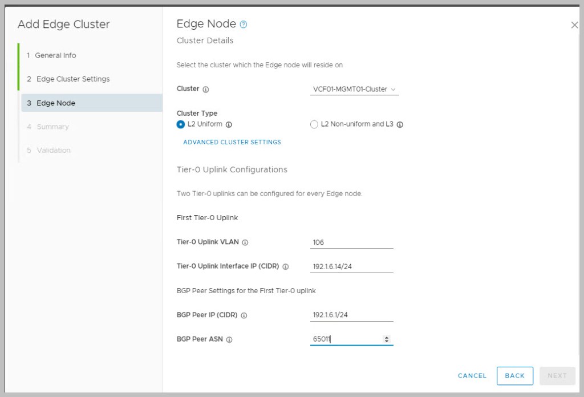Click info icon for L2 Non-uniform and L3
Screen dimensions: 584x397
(x=400, y=124)
